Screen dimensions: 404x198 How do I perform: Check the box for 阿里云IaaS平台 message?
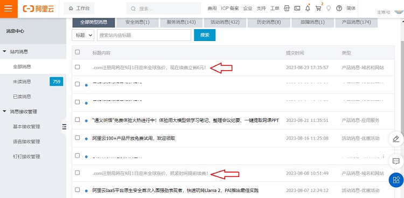point(77,190)
